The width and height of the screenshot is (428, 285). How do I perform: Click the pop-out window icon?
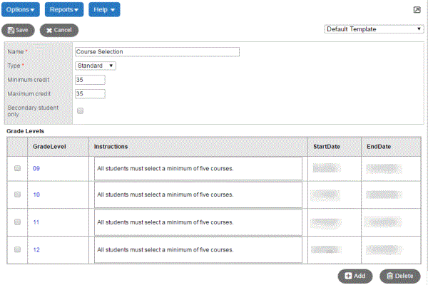click(417, 9)
